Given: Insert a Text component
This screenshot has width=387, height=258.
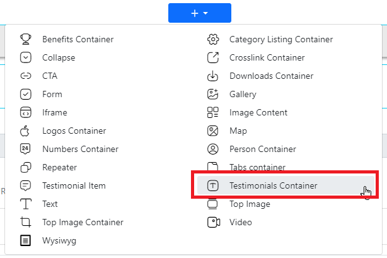Looking at the screenshot, I should [50, 204].
